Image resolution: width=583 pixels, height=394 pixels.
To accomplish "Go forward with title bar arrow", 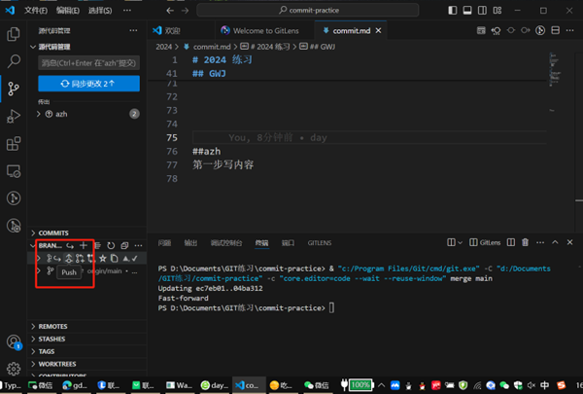I will 186,11.
